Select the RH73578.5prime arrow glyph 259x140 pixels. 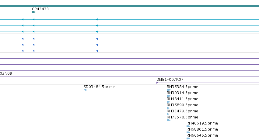click(169, 120)
